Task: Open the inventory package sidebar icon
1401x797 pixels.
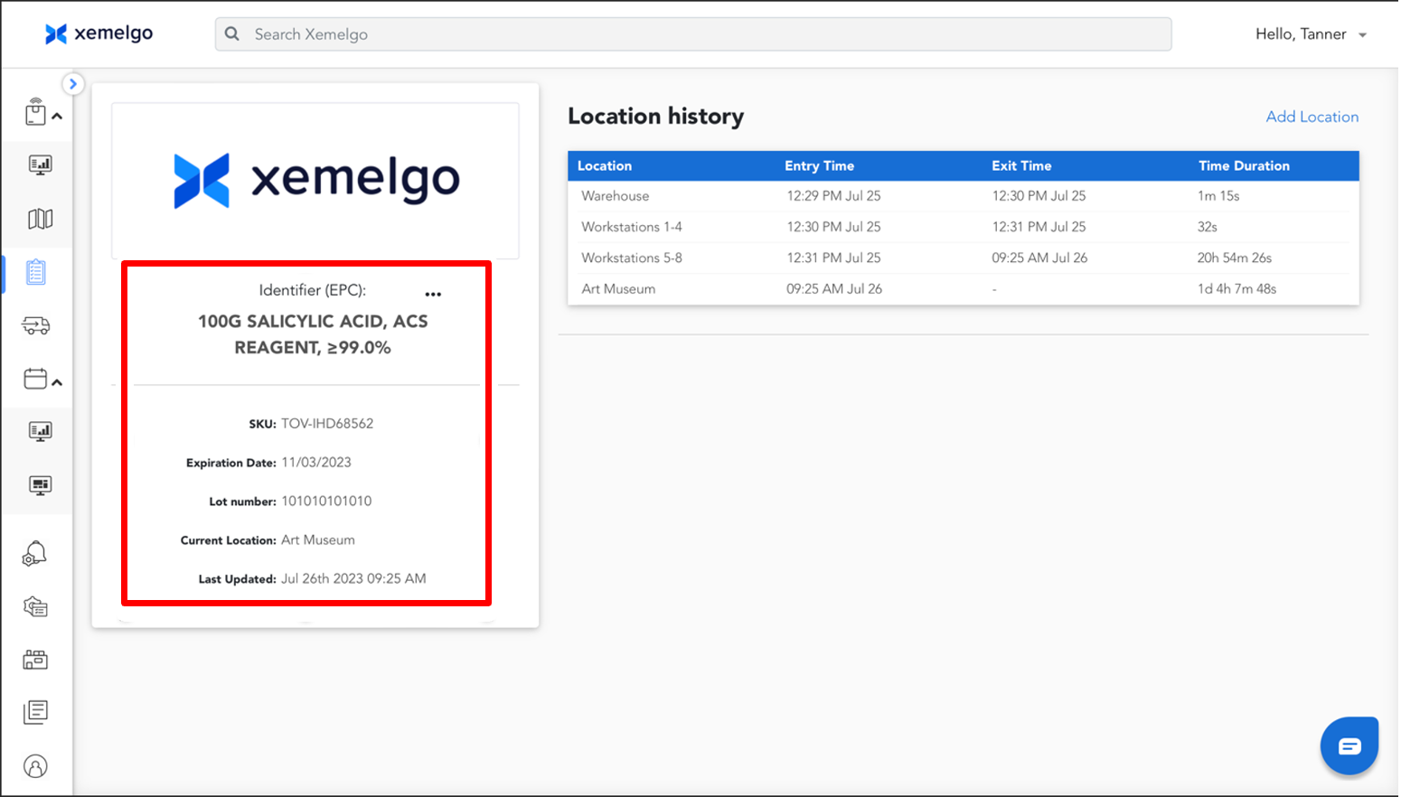Action: (35, 112)
